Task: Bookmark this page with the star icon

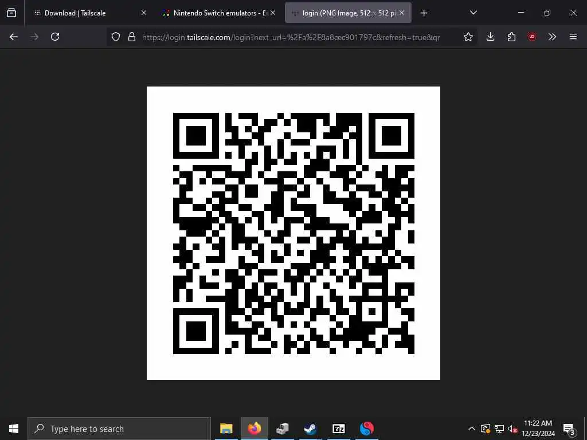Action: pyautogui.click(x=468, y=37)
